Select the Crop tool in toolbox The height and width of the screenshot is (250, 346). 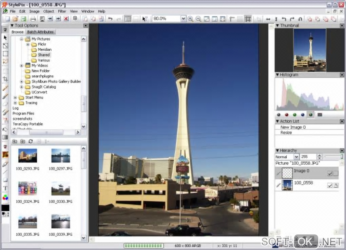(x=5, y=79)
